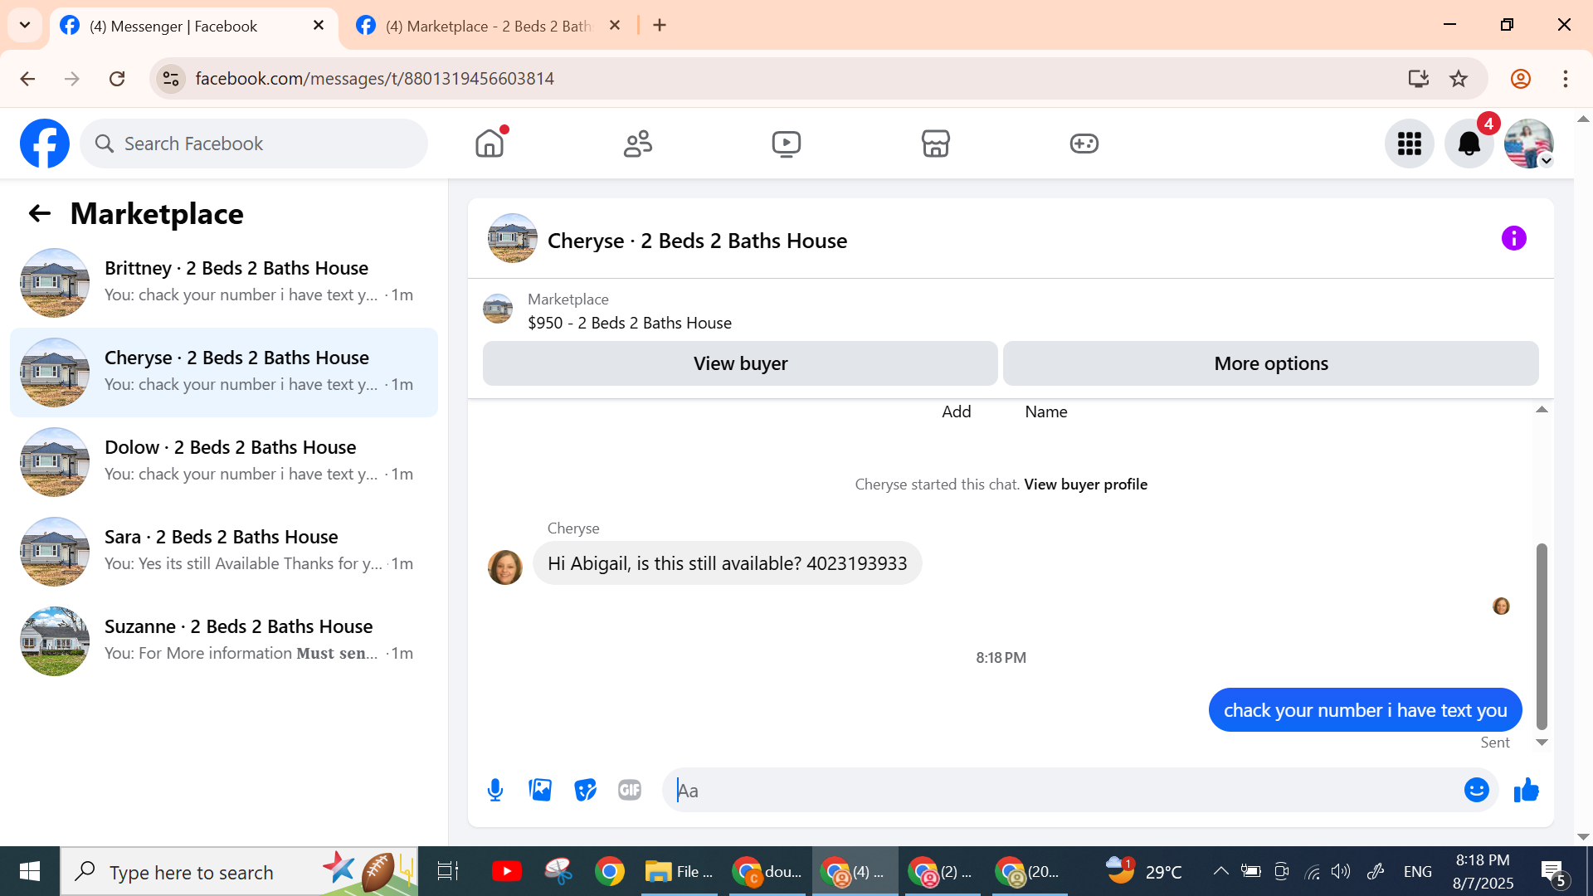Choose a GIF icon

tap(630, 790)
